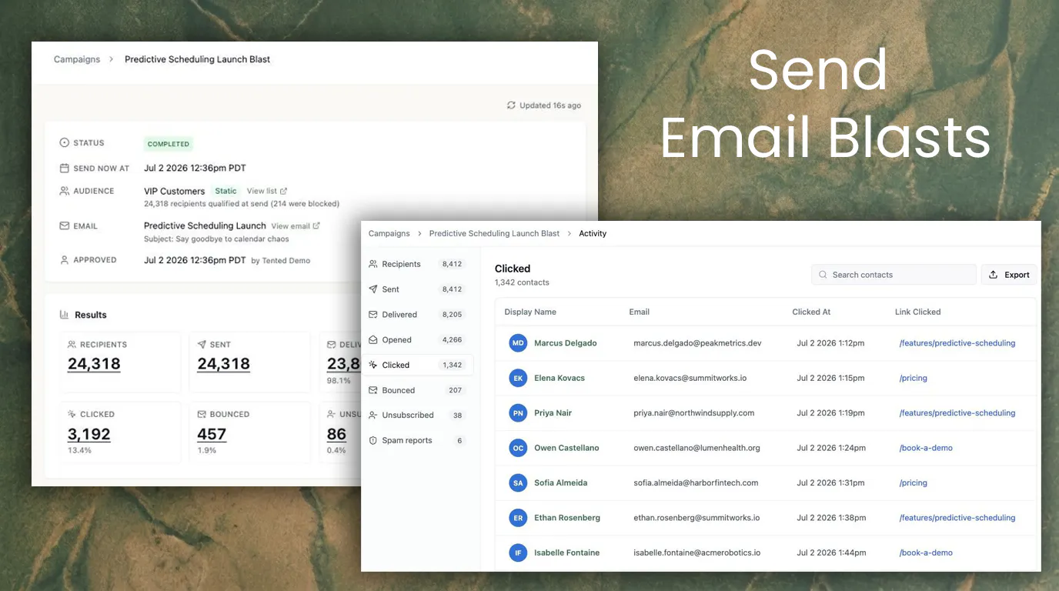The width and height of the screenshot is (1059, 591).
Task: Click the OC avatar for Owen Castellano
Action: point(518,448)
